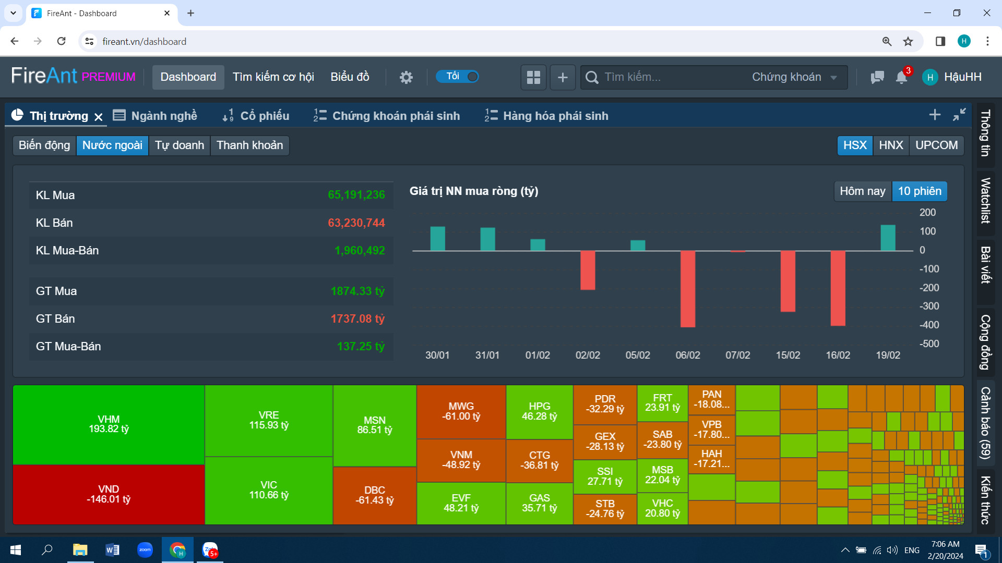Select the HNX exchange option
This screenshot has width=1002, height=563.
point(891,145)
